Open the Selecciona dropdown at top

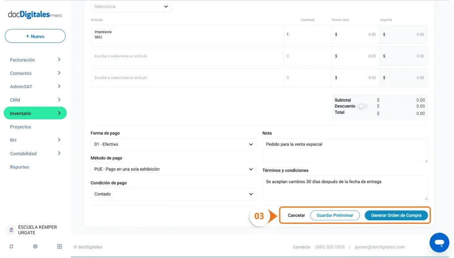coord(131,7)
